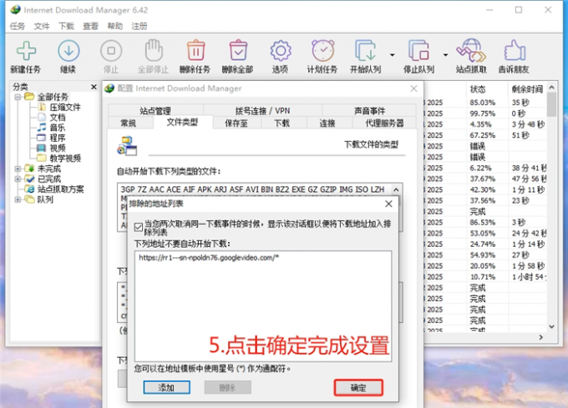Switch to 拨号连接 / VPN tab
This screenshot has height=408, width=568.
[262, 110]
